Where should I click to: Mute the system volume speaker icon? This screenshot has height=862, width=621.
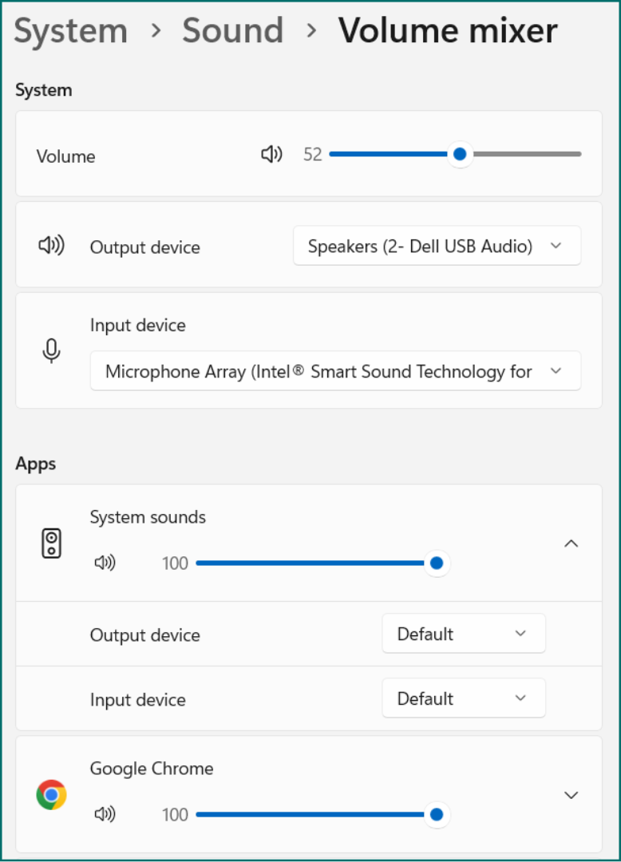(271, 154)
